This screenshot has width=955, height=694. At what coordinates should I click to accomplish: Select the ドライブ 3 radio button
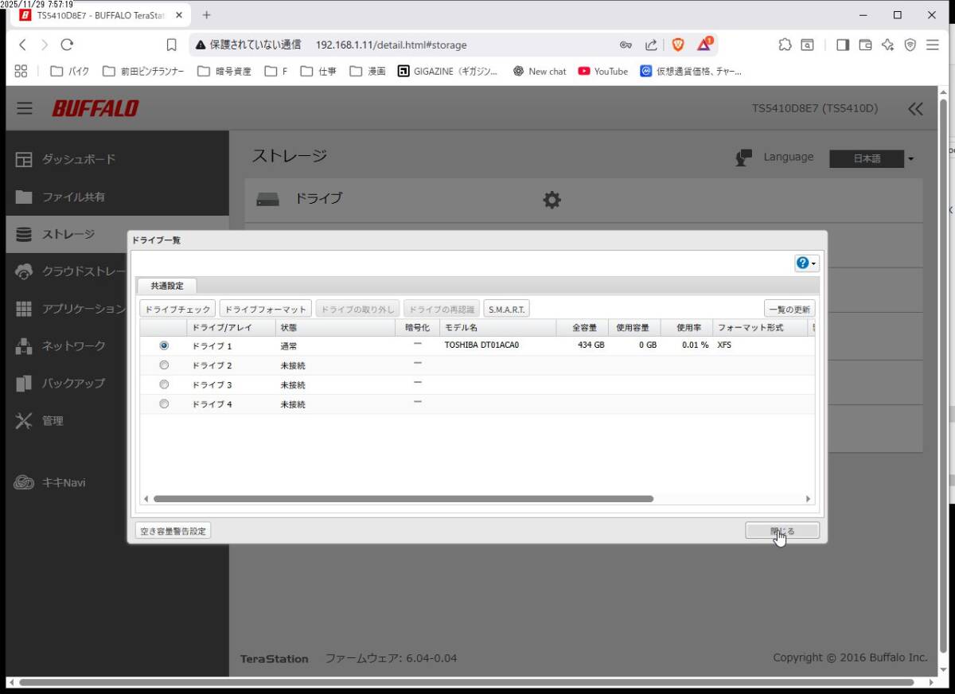164,384
